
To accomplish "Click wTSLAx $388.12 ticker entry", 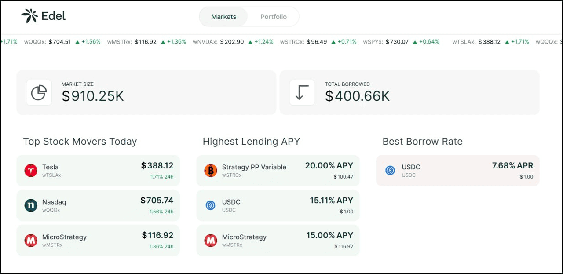I will [490, 42].
